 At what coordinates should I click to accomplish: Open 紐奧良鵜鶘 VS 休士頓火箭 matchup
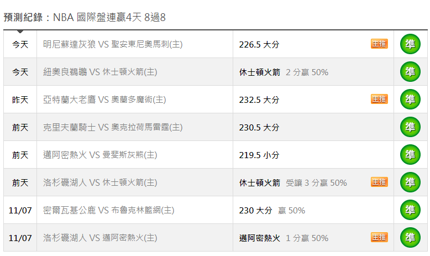pos(100,72)
